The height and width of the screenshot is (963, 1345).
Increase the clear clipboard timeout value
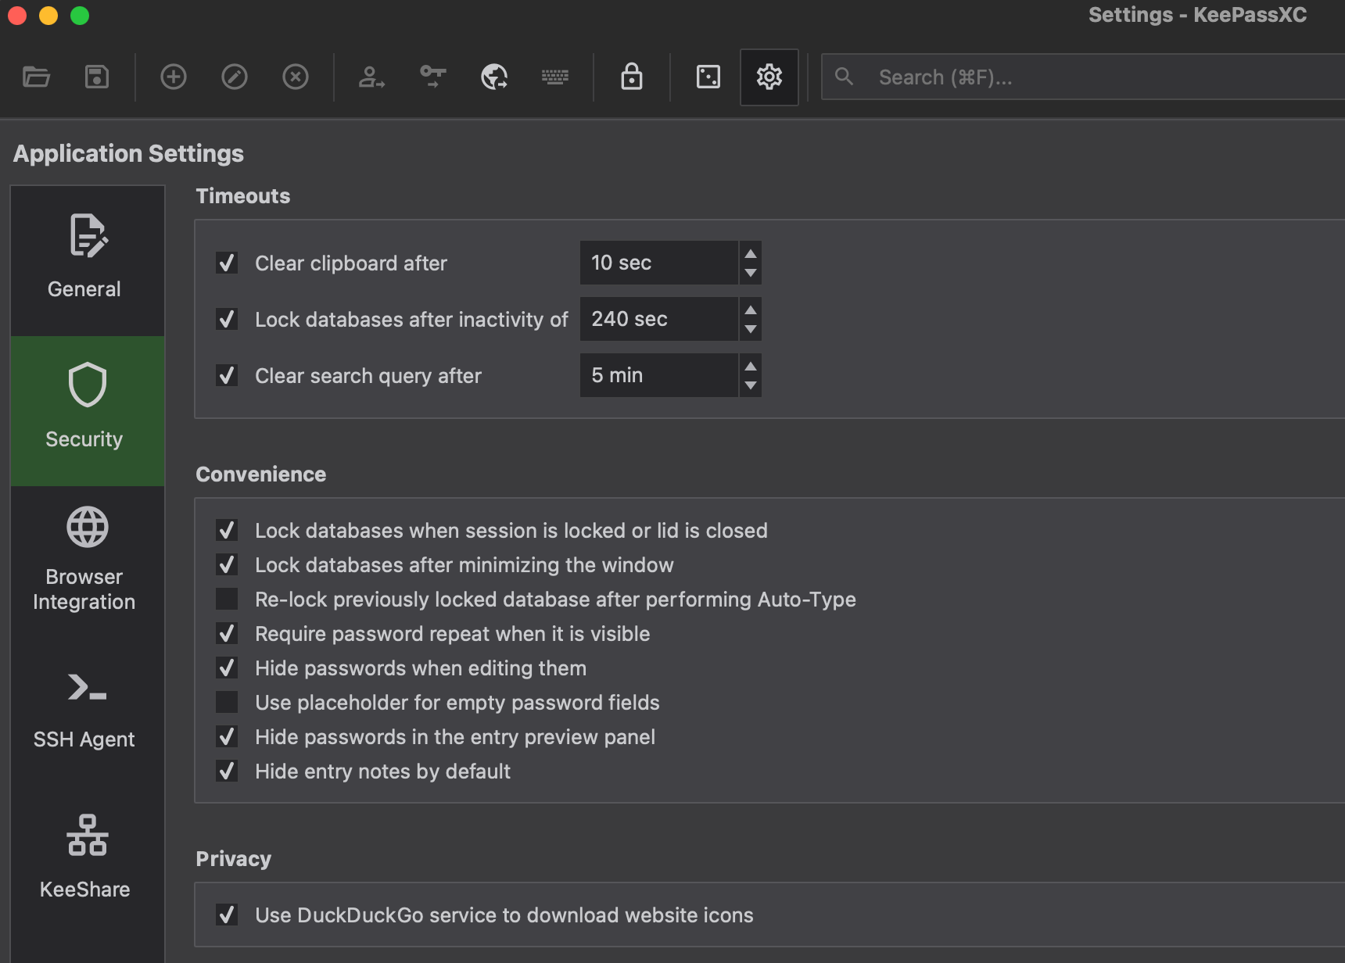(x=751, y=254)
